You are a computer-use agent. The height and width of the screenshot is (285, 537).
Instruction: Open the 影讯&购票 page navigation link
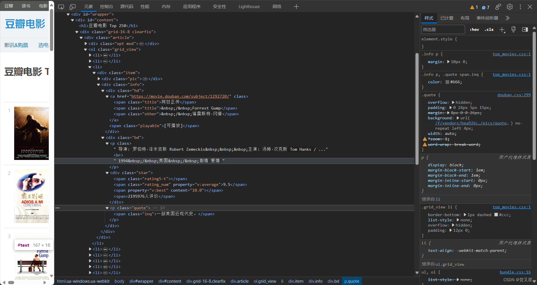pyautogui.click(x=16, y=45)
